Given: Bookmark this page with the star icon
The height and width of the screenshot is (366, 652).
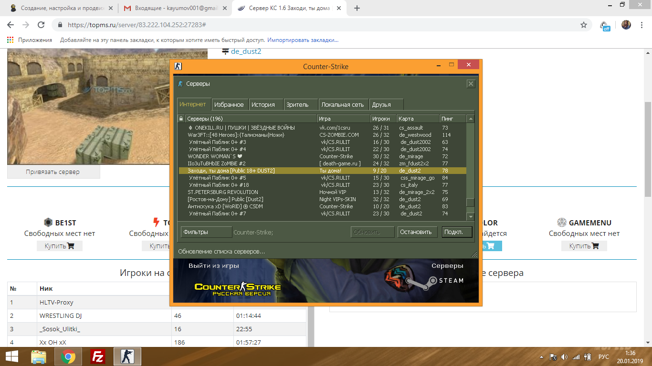Looking at the screenshot, I should click(583, 25).
